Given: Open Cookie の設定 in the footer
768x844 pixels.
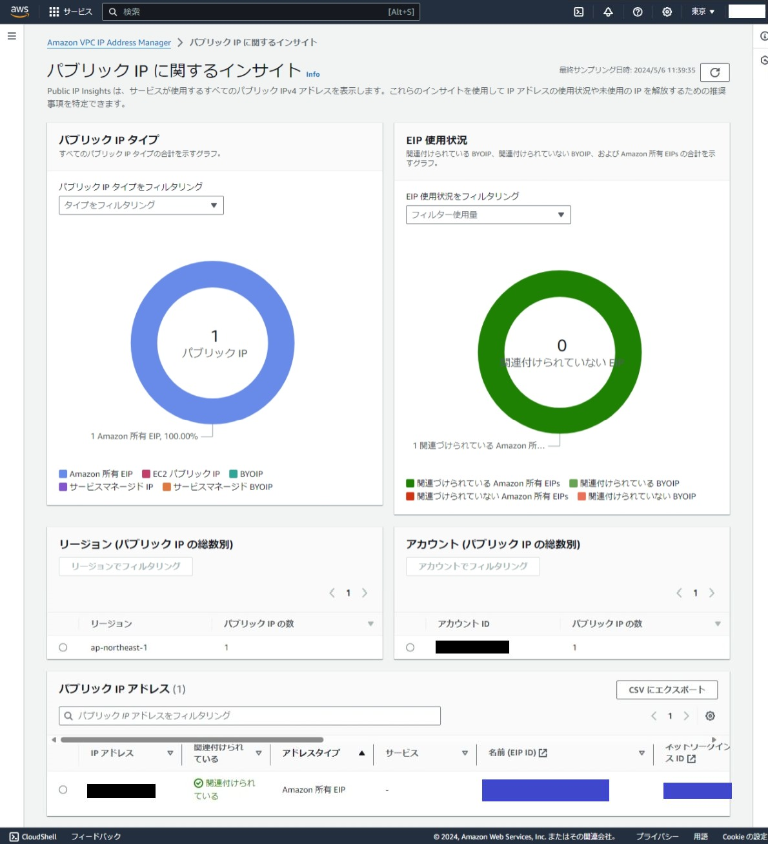Looking at the screenshot, I should coord(745,836).
